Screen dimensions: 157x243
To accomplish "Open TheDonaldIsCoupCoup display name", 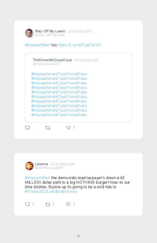I will (52, 60).
